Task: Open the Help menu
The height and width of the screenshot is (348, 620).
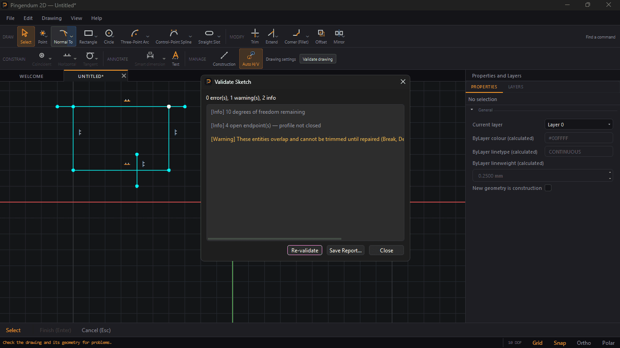Action: 97,18
